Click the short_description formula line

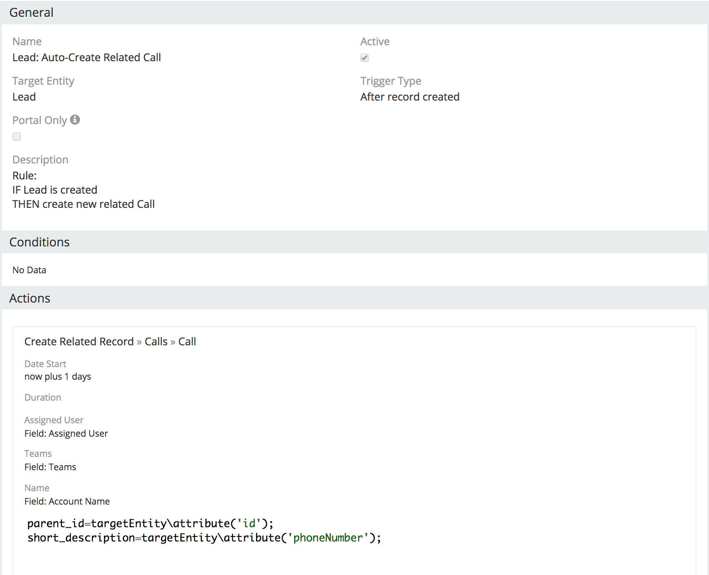[204, 538]
